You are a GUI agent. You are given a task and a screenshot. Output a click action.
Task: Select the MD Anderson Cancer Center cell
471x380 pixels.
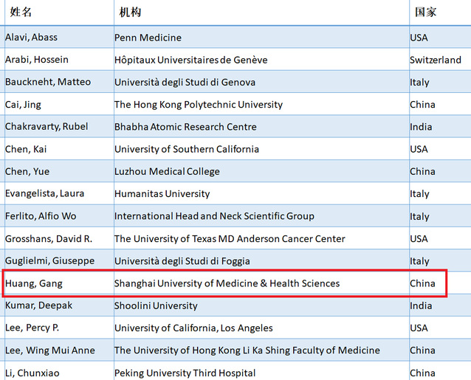pyautogui.click(x=230, y=239)
